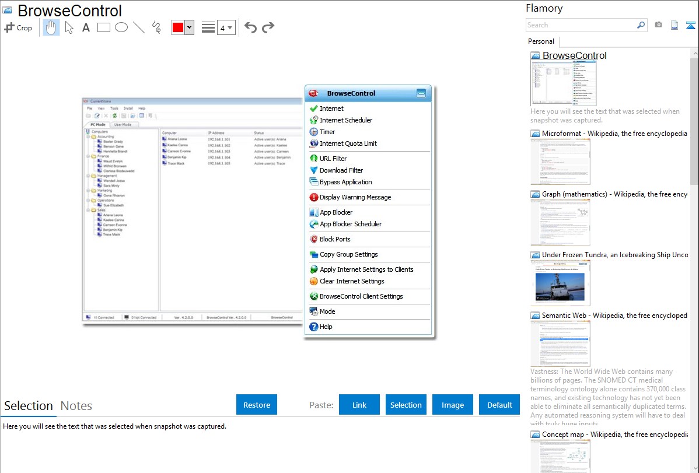Viewport: 699px width, 473px height.
Task: Select the straight line tool
Action: (x=139, y=27)
